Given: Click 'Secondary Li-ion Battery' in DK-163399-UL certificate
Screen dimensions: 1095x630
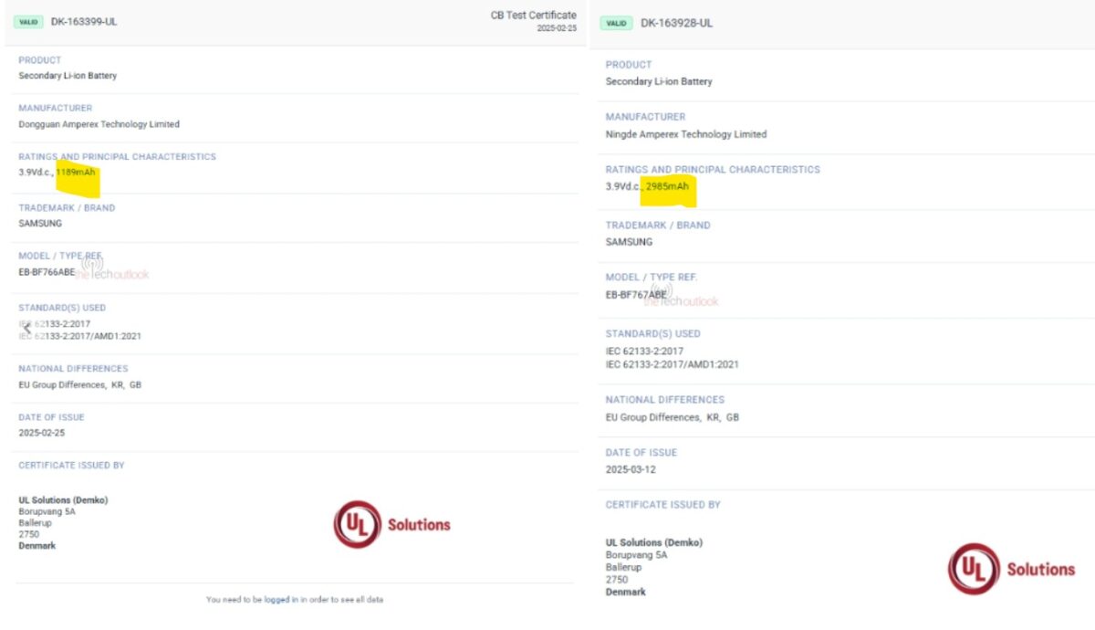Looking at the screenshot, I should tap(68, 76).
